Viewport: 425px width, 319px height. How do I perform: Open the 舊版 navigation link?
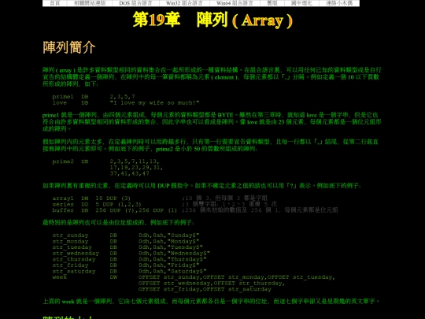click(x=272, y=3)
